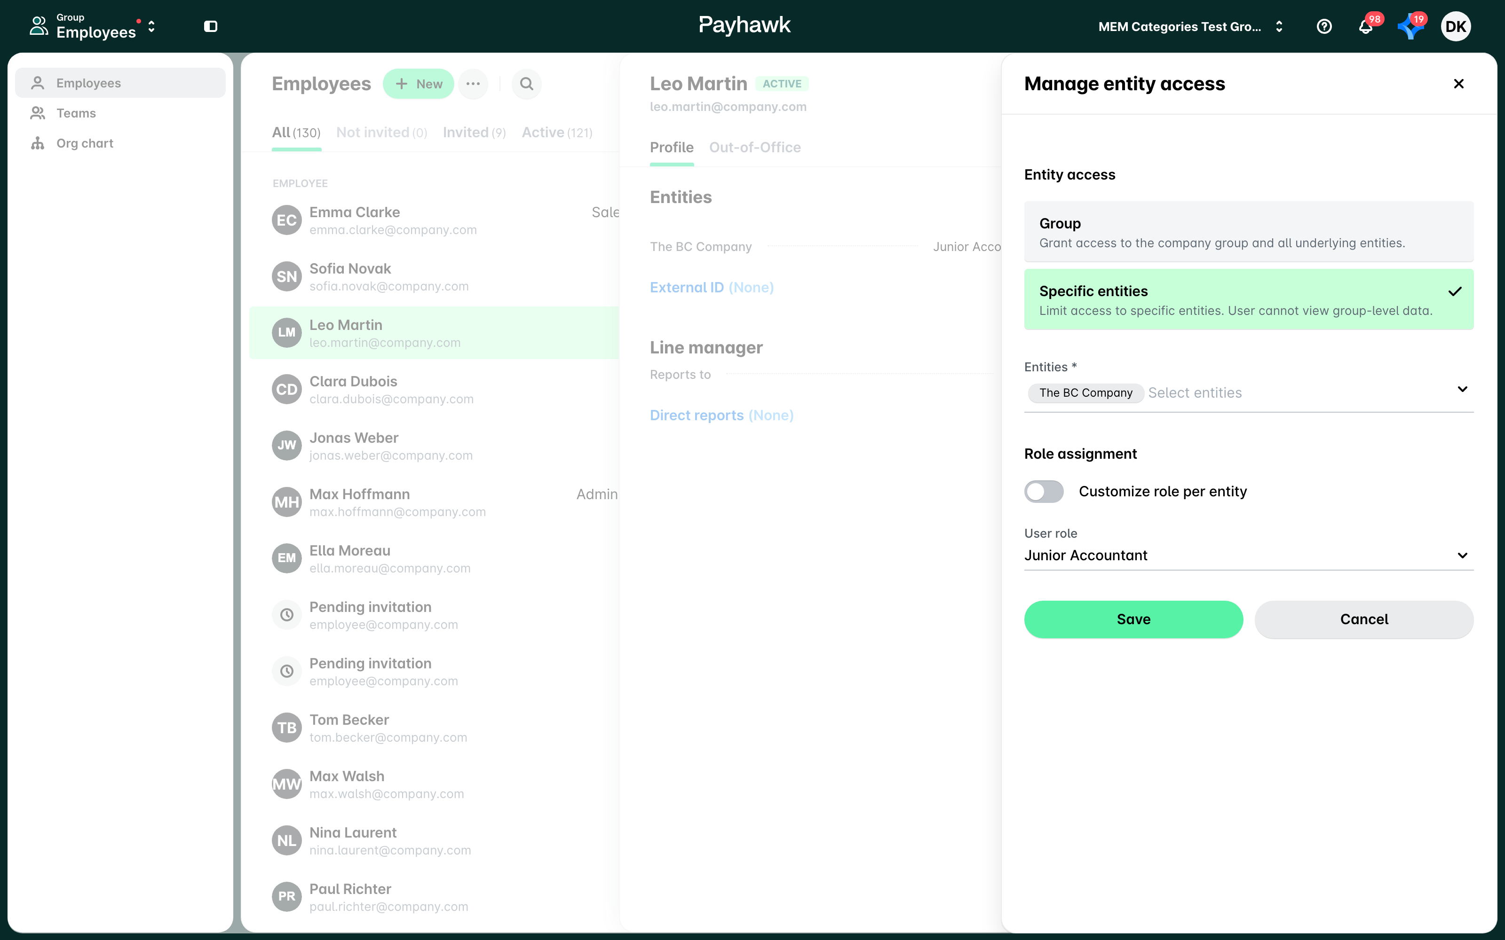Open the three-dots more options button
Viewport: 1505px width, 940px height.
473,83
